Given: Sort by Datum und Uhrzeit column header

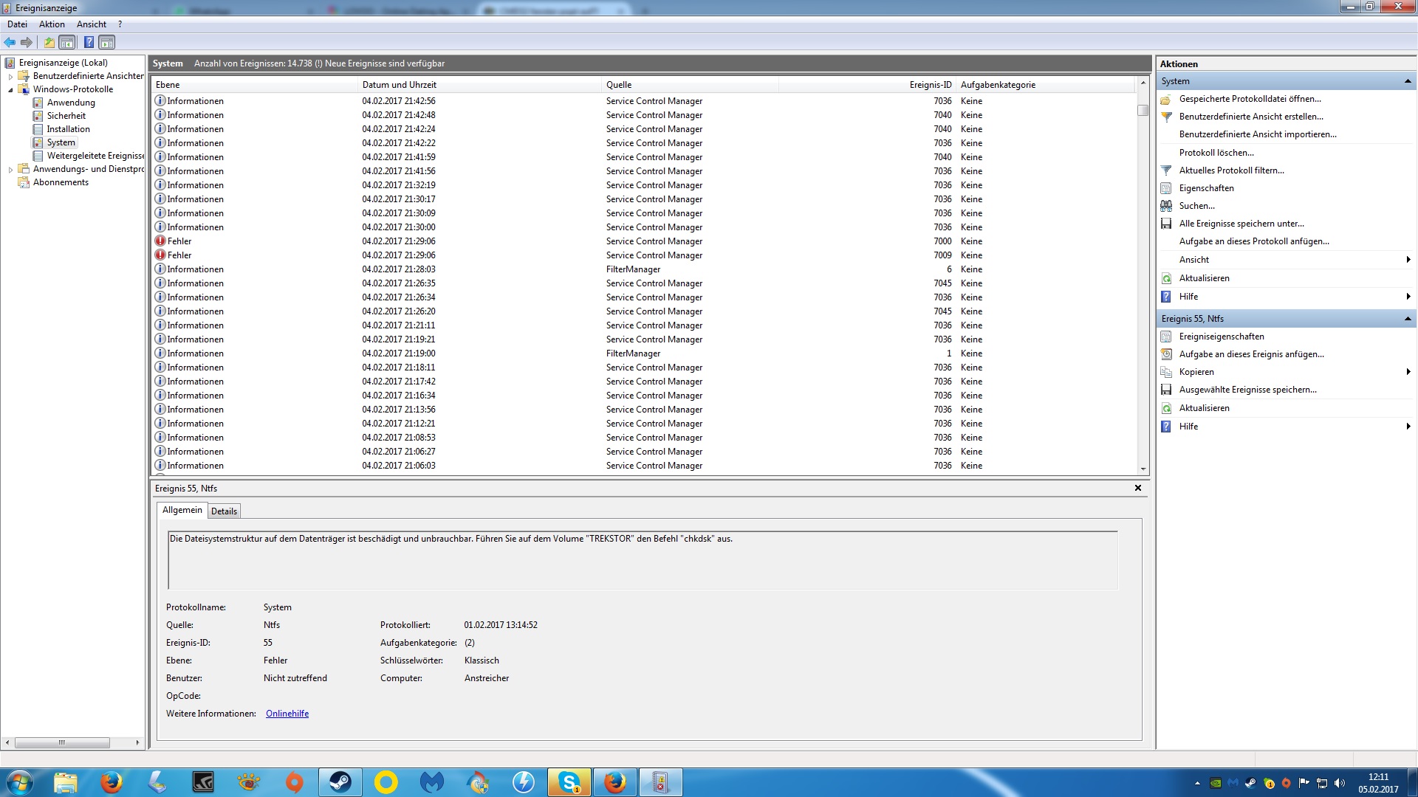Looking at the screenshot, I should point(400,85).
